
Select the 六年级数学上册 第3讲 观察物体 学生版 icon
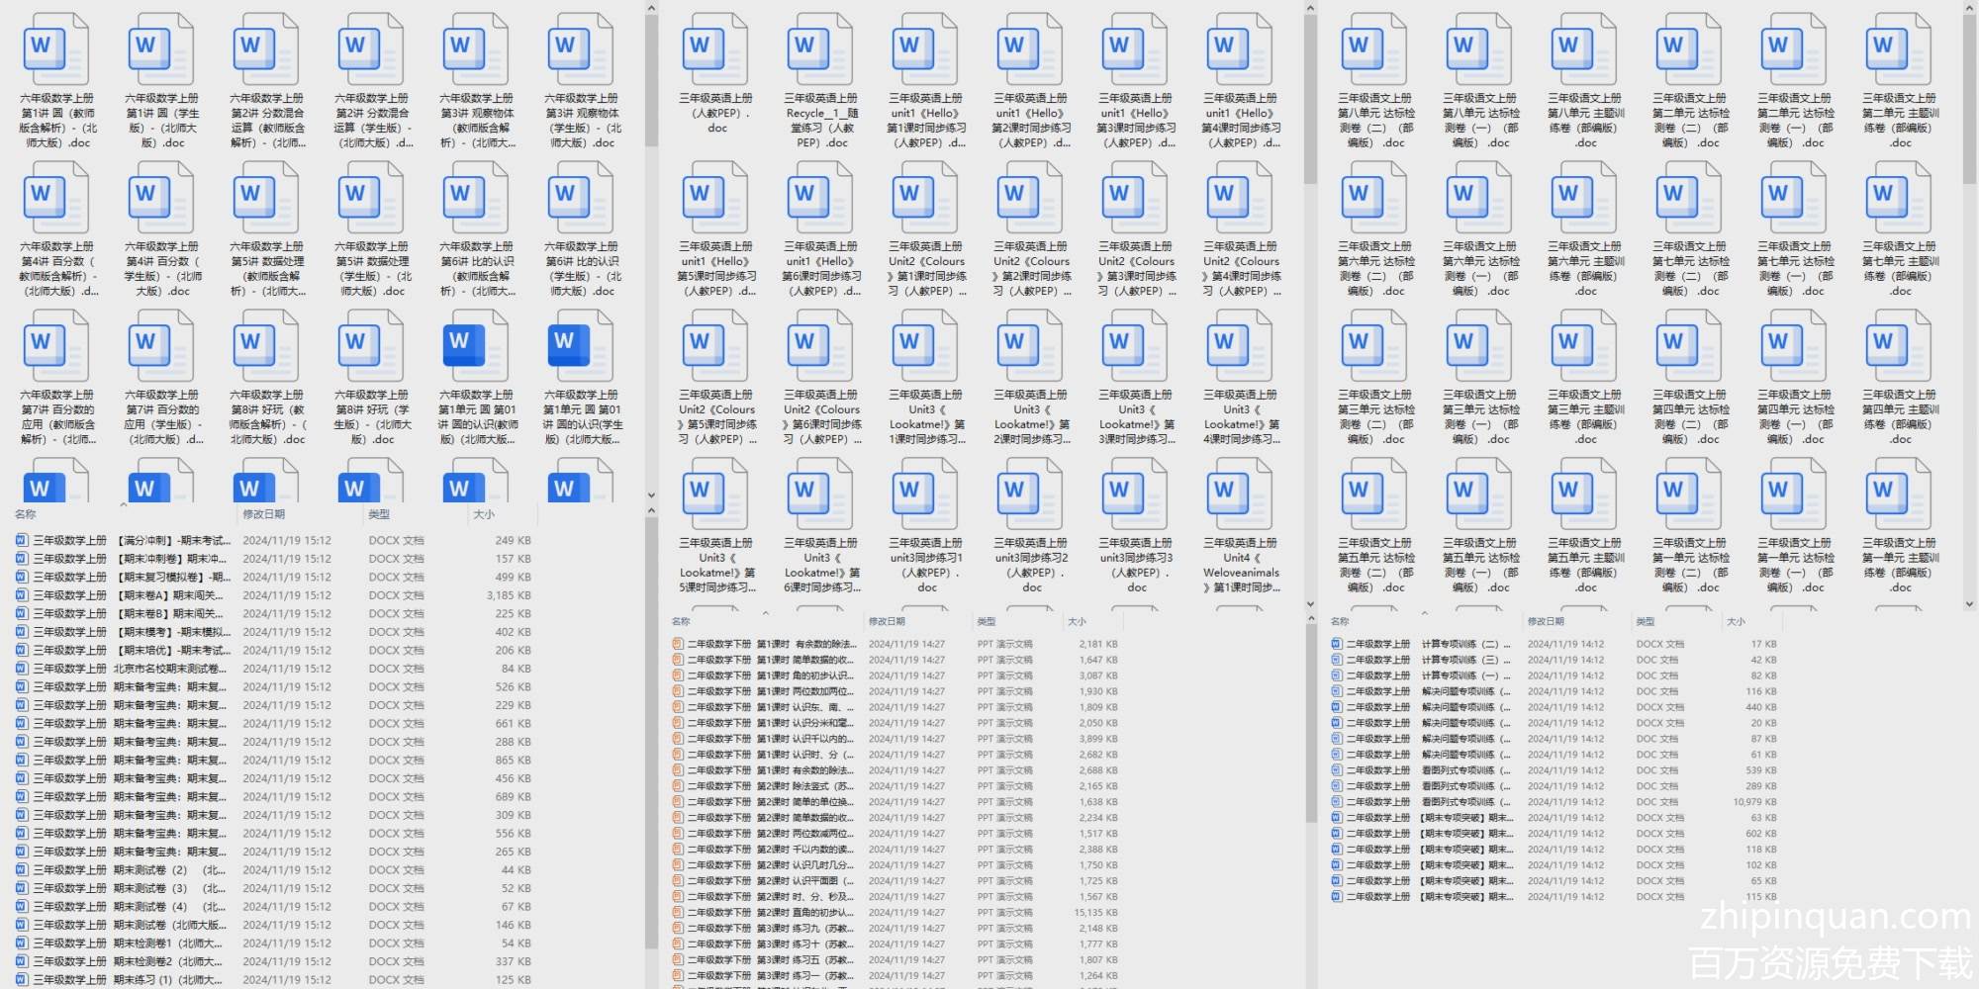(581, 49)
